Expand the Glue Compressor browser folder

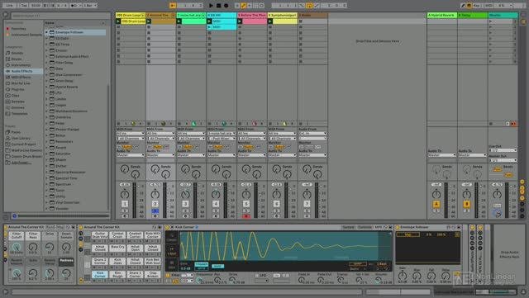(x=47, y=75)
